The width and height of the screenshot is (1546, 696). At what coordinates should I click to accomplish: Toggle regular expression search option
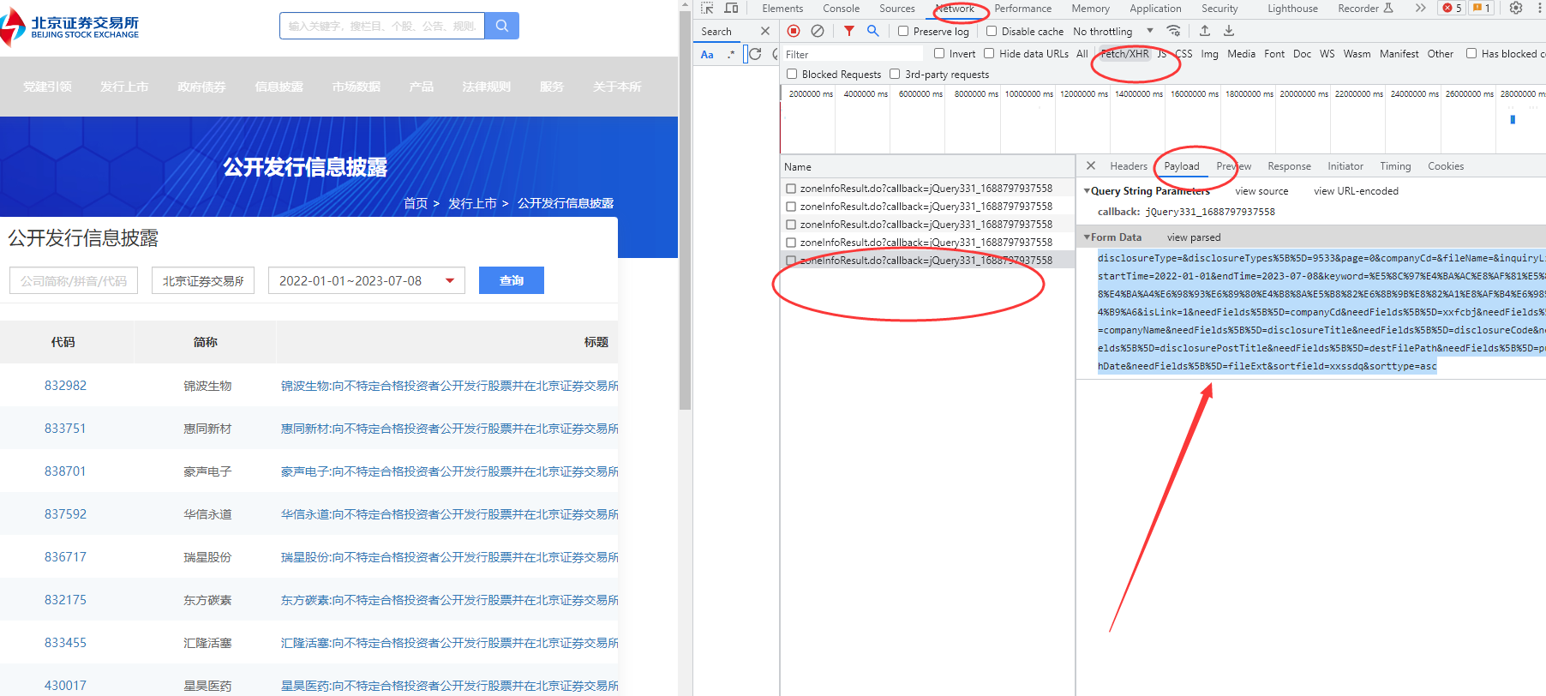[731, 54]
